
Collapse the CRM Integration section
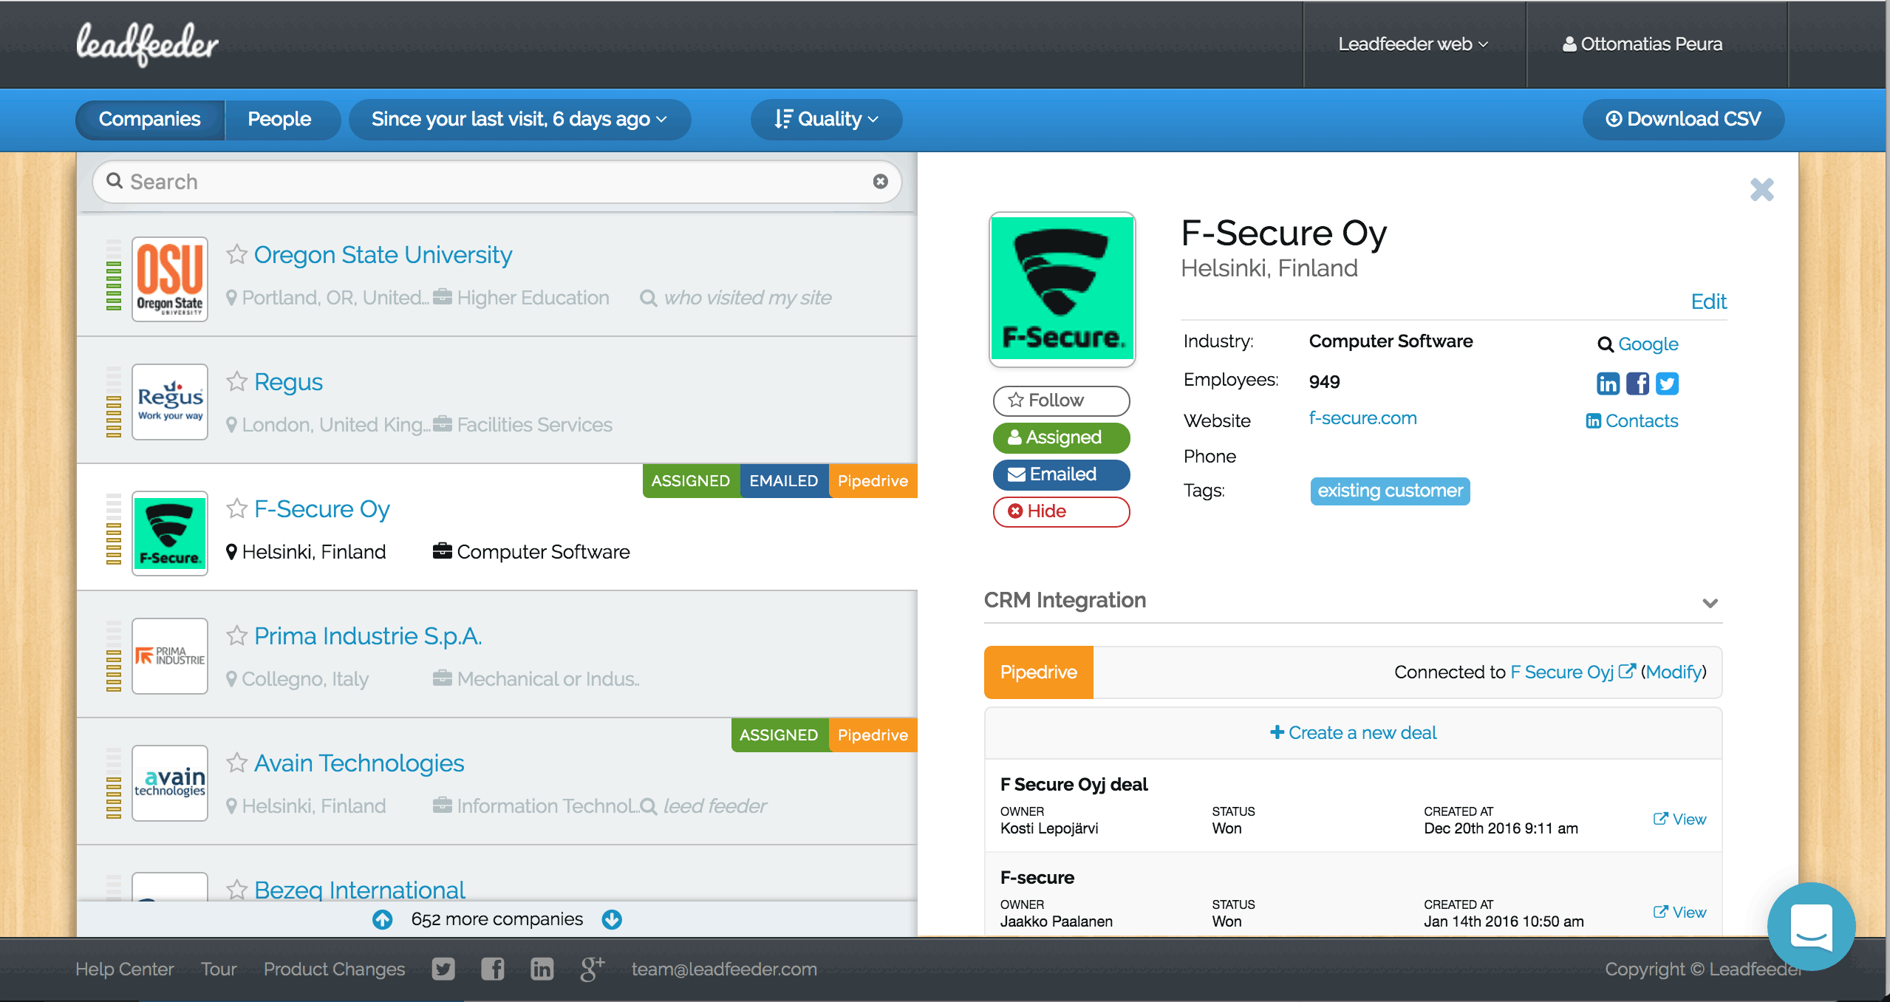[1712, 603]
